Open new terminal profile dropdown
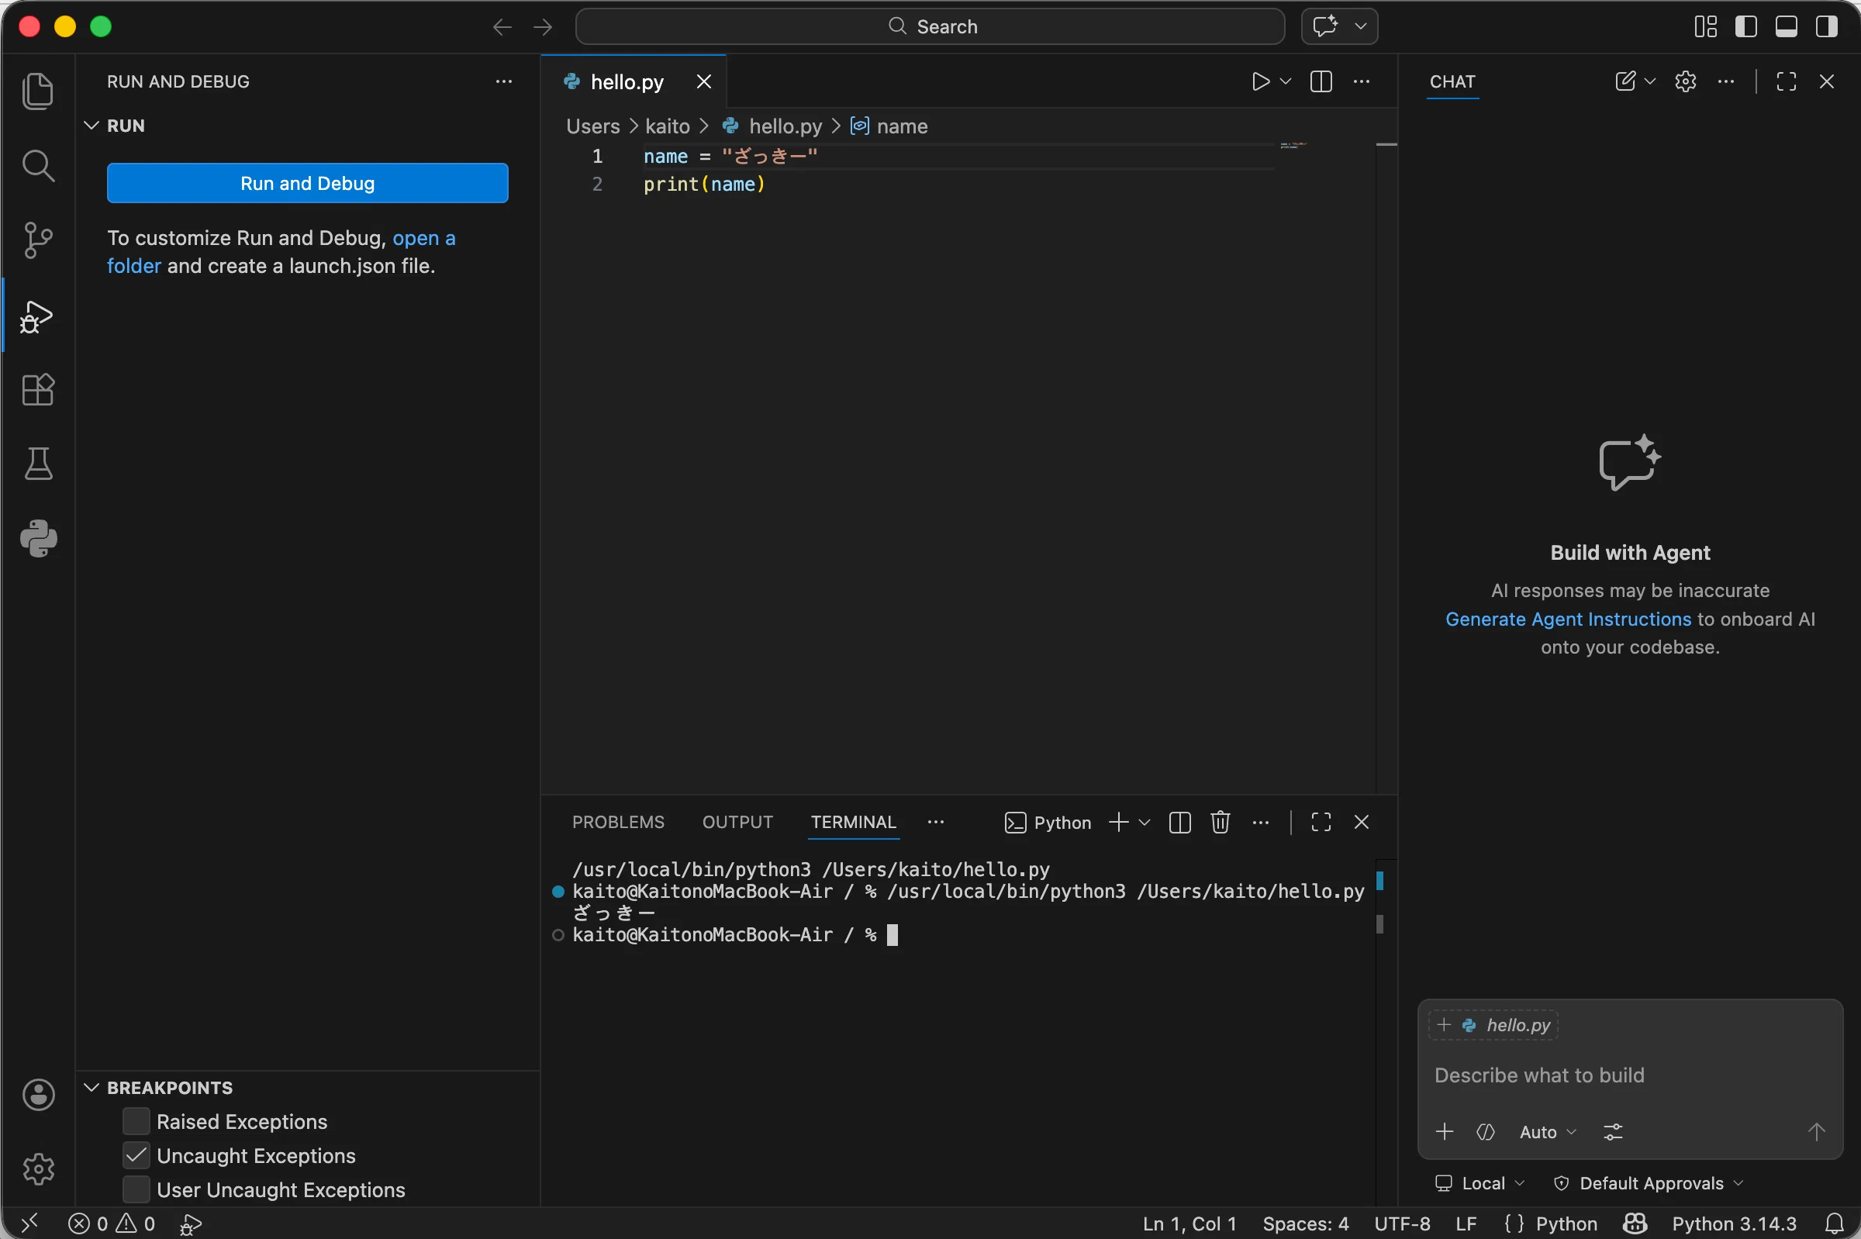Screen dimensions: 1861x1239 (1144, 822)
